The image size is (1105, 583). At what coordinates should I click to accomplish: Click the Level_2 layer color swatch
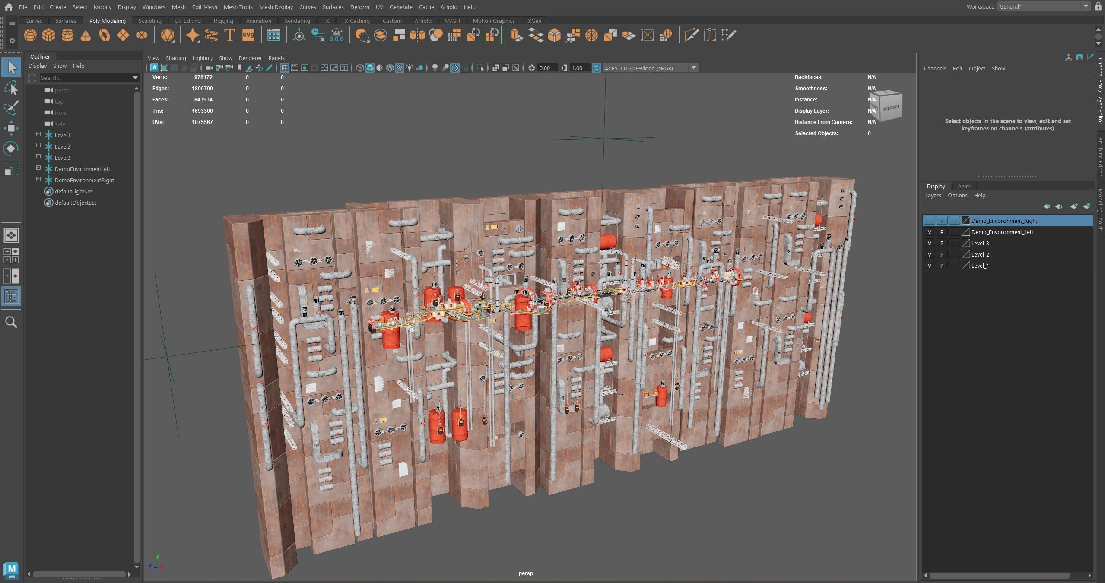[x=966, y=254]
